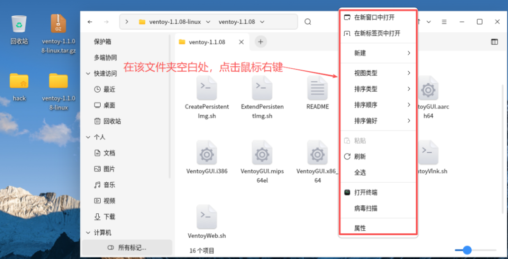This screenshot has width=508, height=259.
Task: Select the VentoyGUI.aarch64 gear icon
Action: (x=428, y=88)
